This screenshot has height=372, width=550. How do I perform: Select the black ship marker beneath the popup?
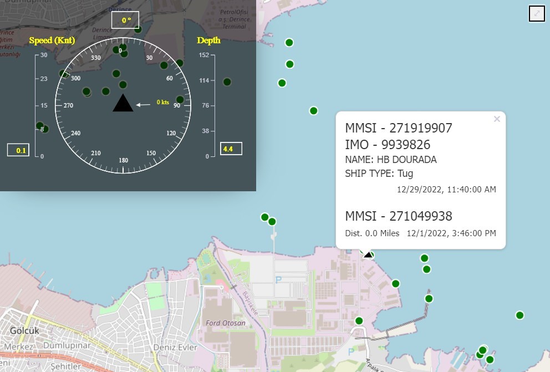366,253
